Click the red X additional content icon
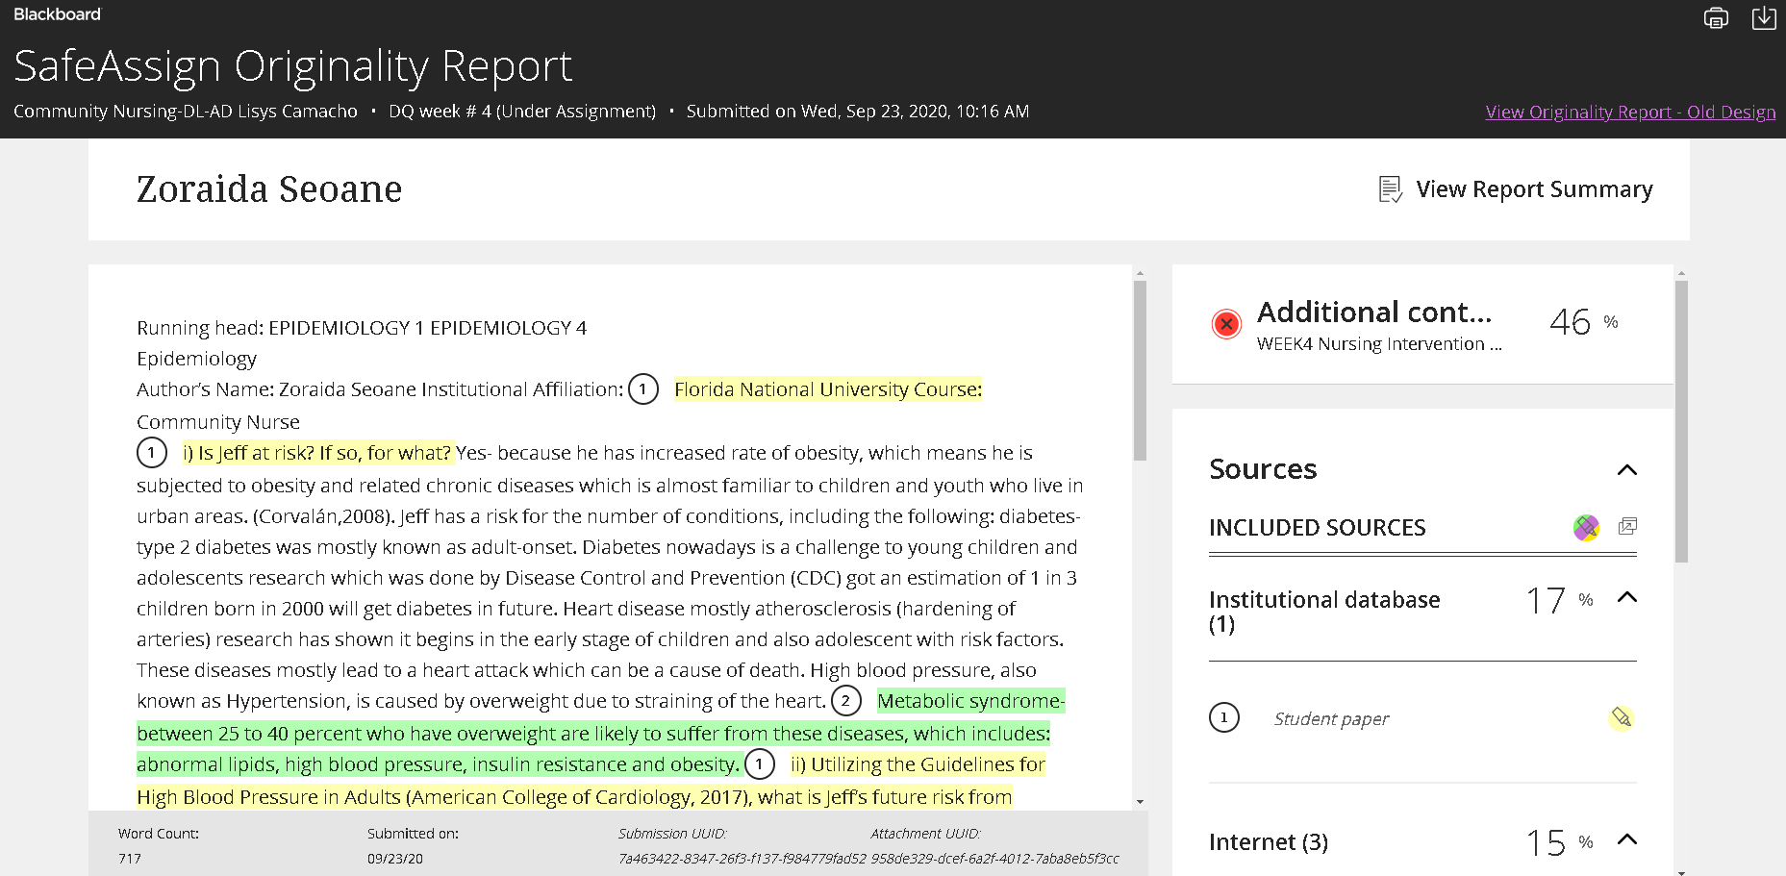The height and width of the screenshot is (876, 1786). tap(1226, 324)
